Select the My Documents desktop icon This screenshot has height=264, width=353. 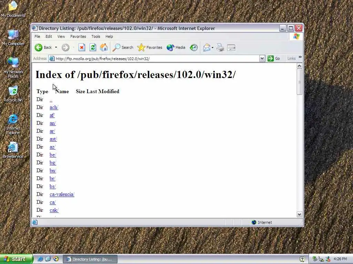[x=13, y=9]
